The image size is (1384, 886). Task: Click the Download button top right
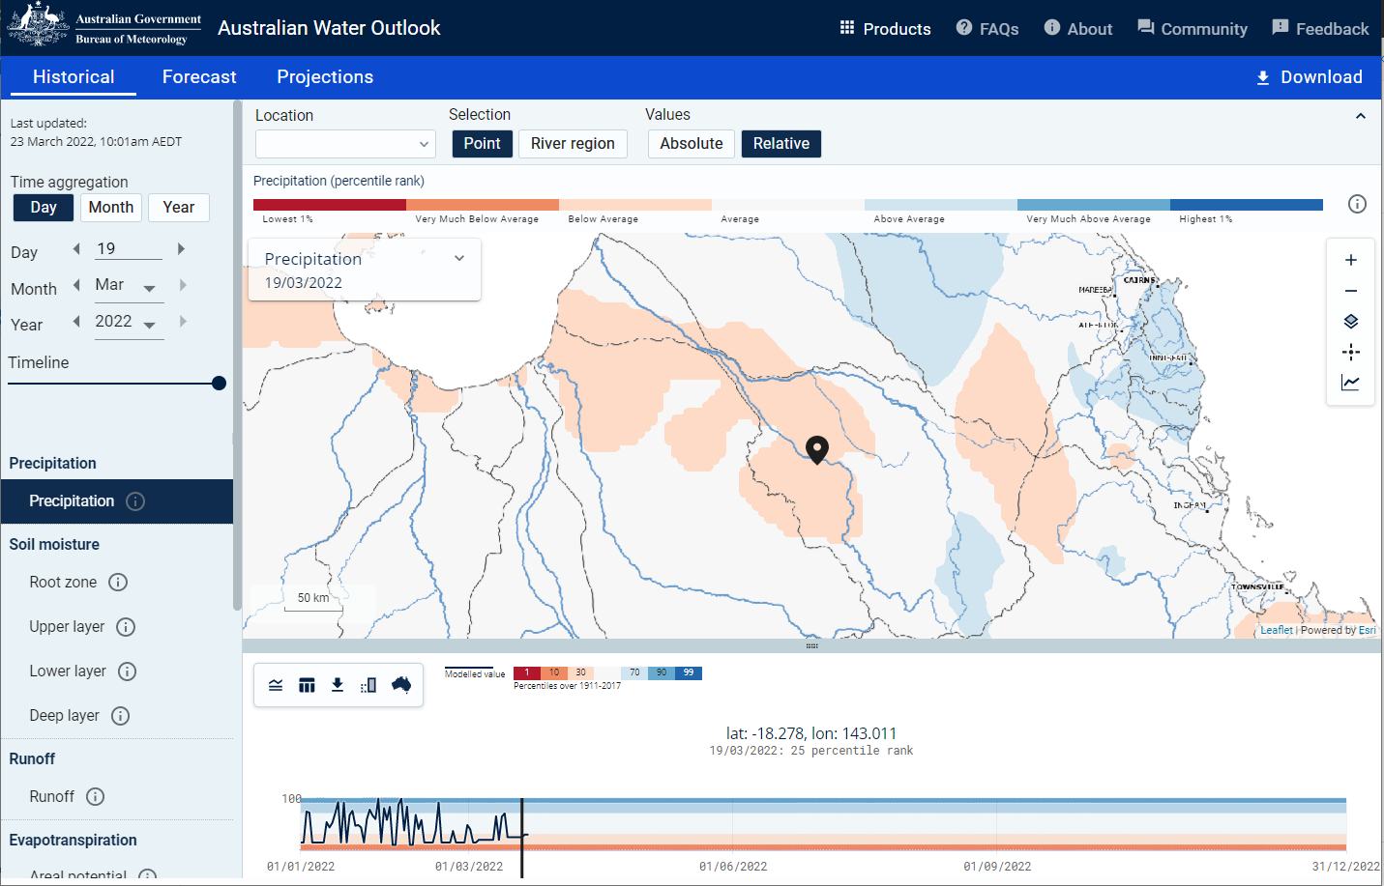point(1309,76)
